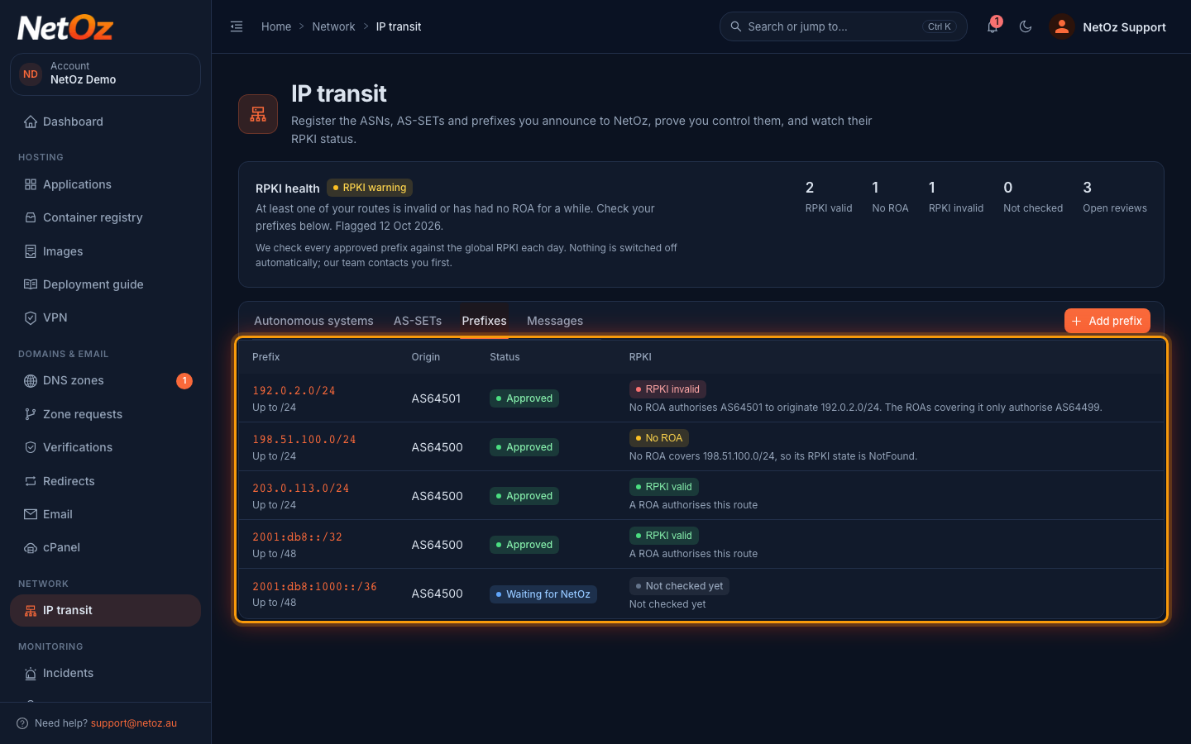Click the RPKI warning badge
The height and width of the screenshot is (744, 1191).
pyautogui.click(x=370, y=188)
